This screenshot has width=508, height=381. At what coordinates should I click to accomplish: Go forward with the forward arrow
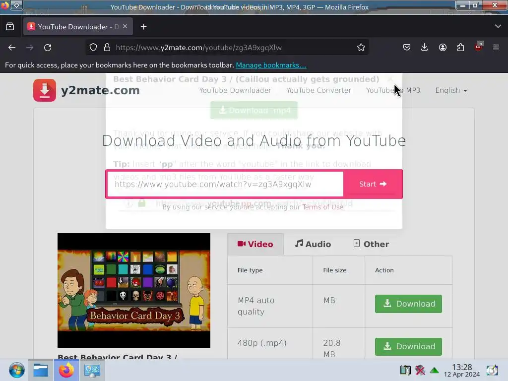tap(30, 48)
